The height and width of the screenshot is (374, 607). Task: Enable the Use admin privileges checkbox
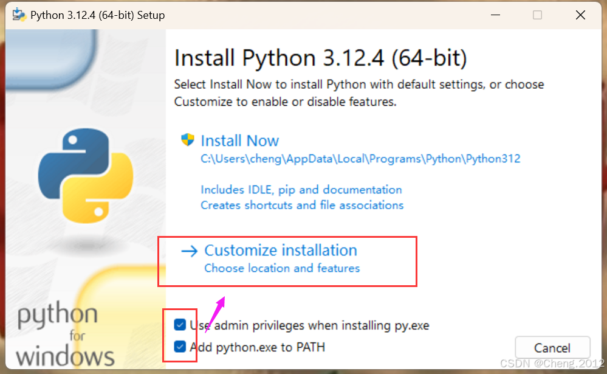click(180, 325)
